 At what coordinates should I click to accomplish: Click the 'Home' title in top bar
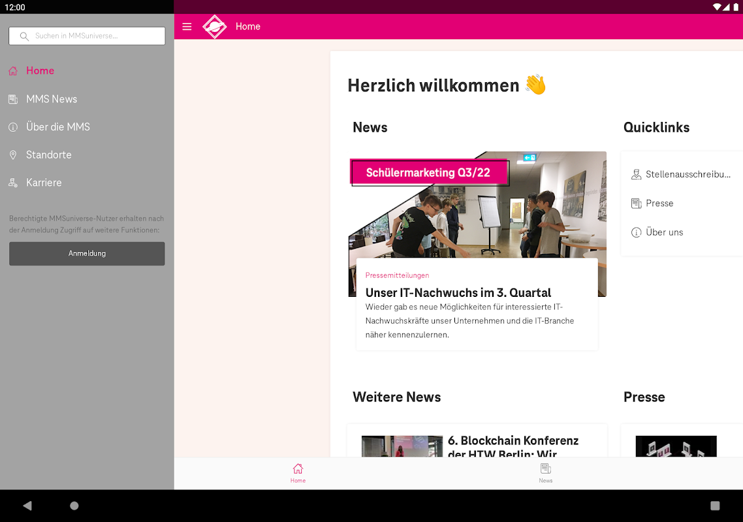pyautogui.click(x=248, y=27)
